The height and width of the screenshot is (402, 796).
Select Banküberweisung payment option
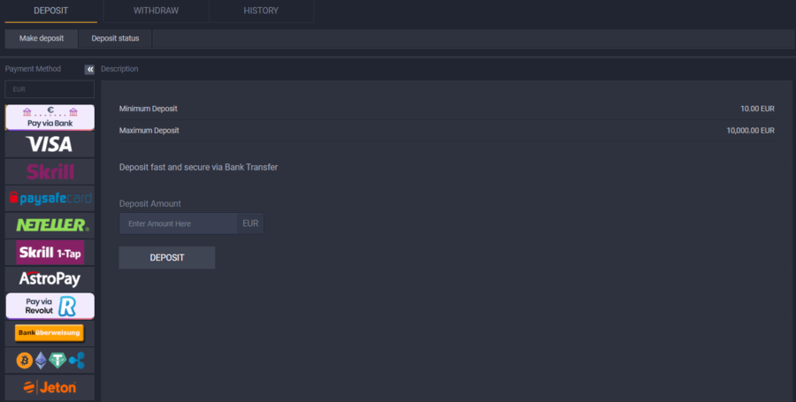point(50,333)
